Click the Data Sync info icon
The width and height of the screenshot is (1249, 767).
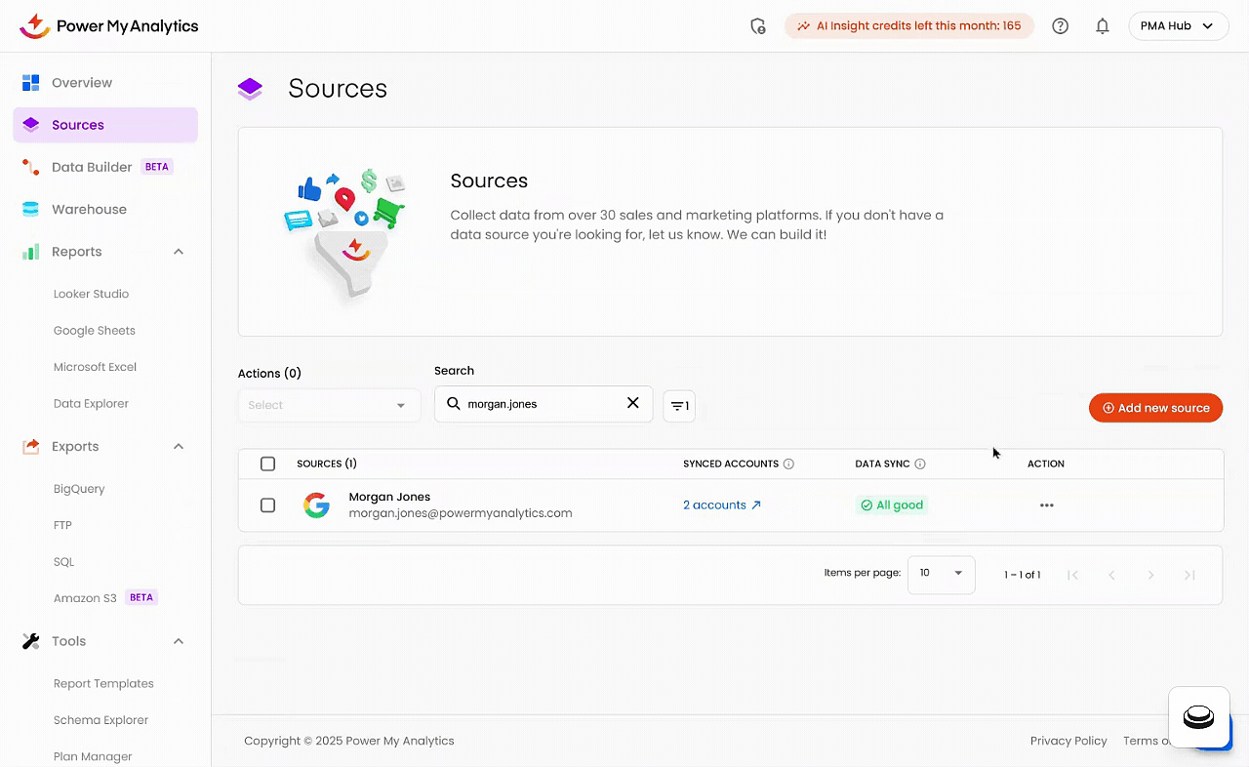click(x=920, y=464)
